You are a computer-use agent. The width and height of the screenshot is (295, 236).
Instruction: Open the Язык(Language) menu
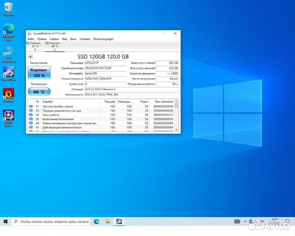pos(103,39)
